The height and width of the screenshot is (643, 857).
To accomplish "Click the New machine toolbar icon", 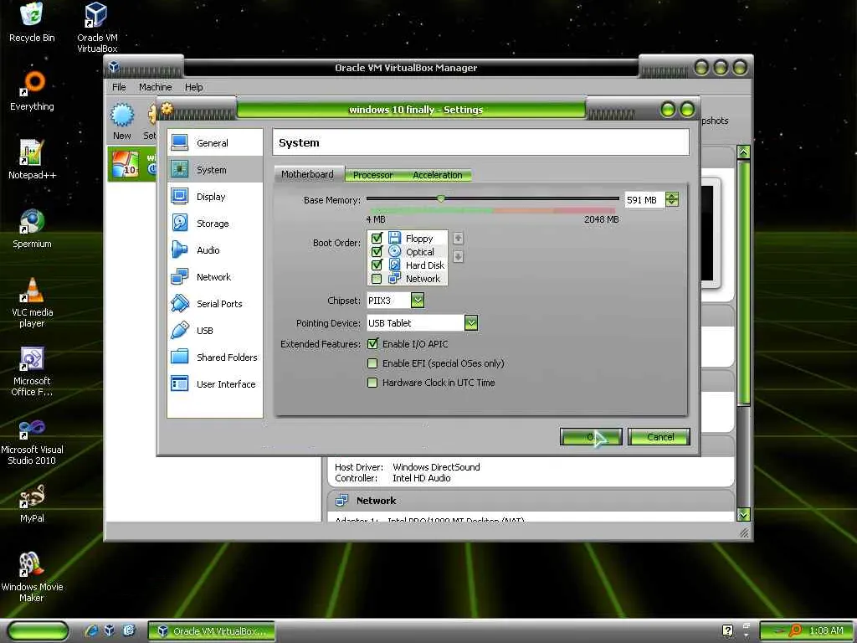I will 122,116.
